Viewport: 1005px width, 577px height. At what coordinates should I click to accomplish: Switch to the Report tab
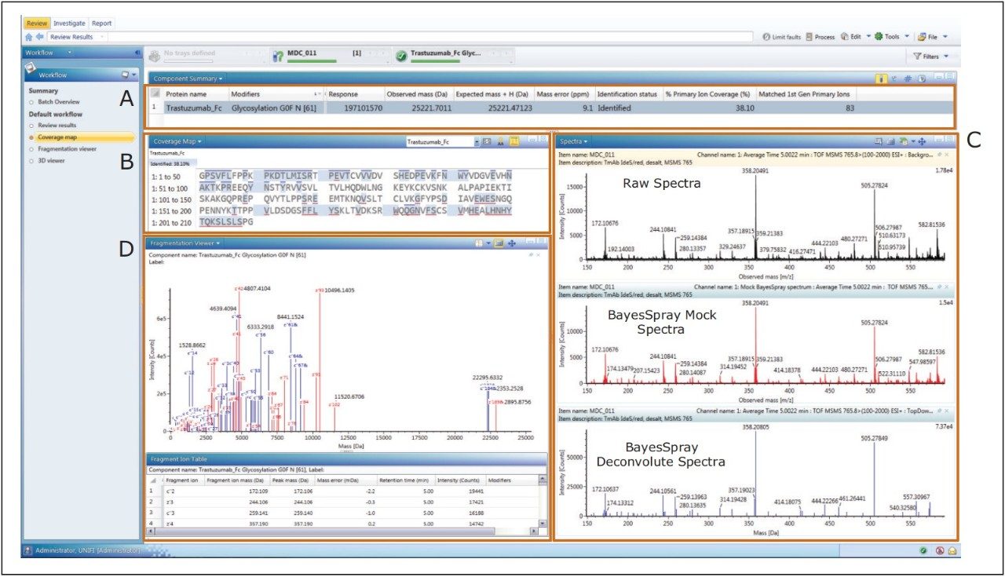click(101, 24)
